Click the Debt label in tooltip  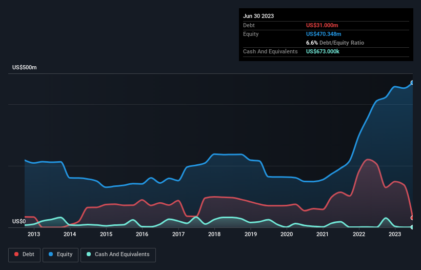tap(249, 25)
